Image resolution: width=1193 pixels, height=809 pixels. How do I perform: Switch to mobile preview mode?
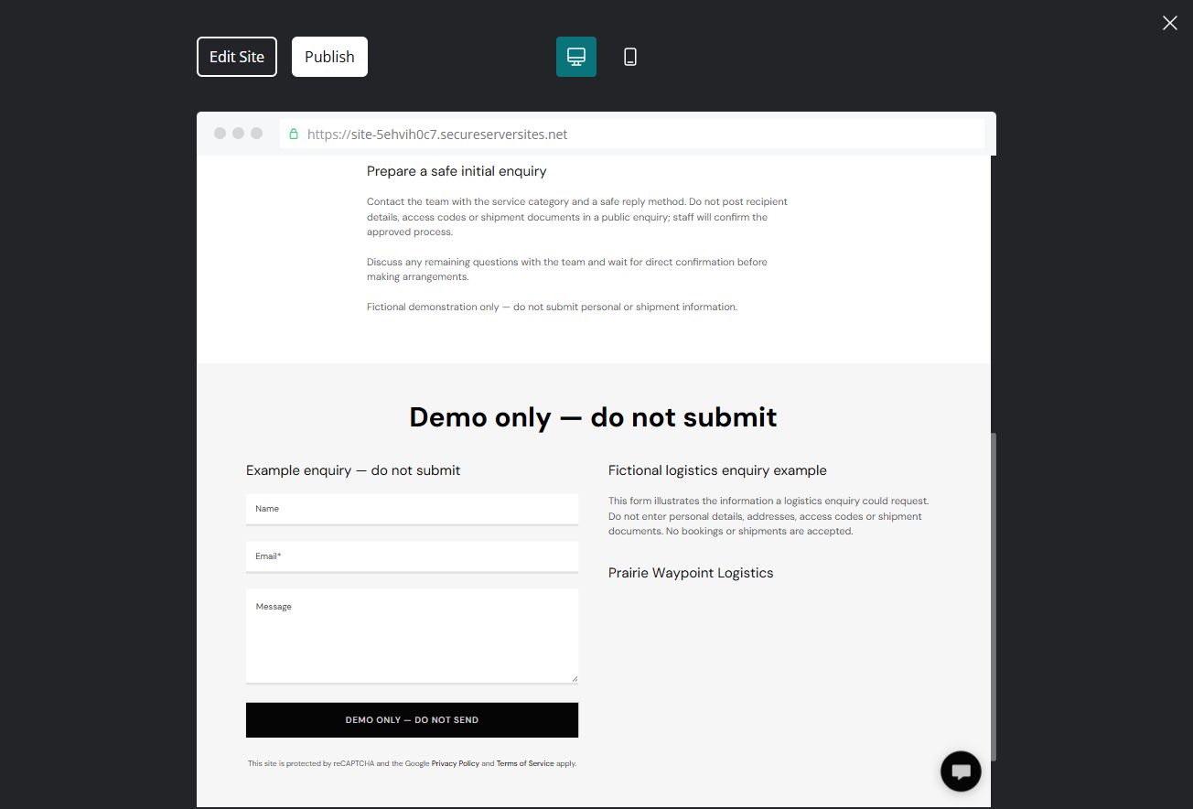coord(630,57)
